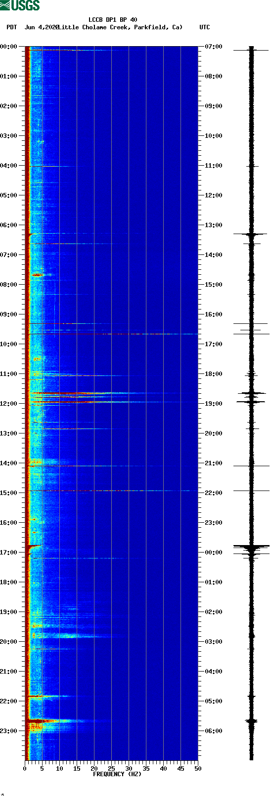Click the 25 Hz frequency tick label

[111, 769]
